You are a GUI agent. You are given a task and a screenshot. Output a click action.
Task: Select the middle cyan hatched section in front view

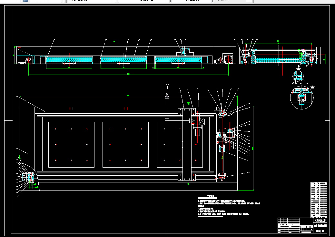tap(124, 60)
